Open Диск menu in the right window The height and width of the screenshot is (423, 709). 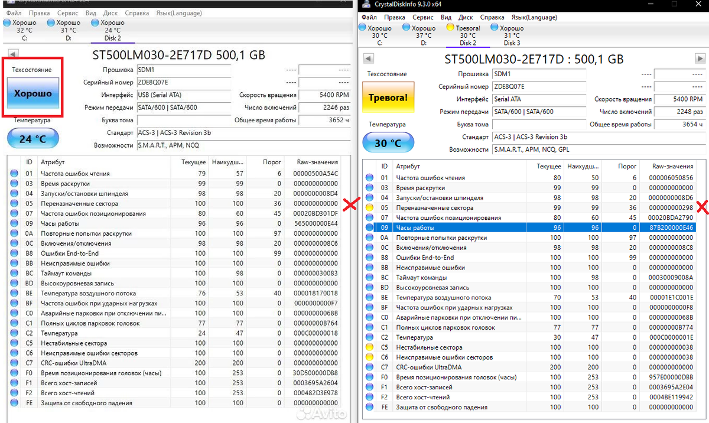click(x=466, y=18)
